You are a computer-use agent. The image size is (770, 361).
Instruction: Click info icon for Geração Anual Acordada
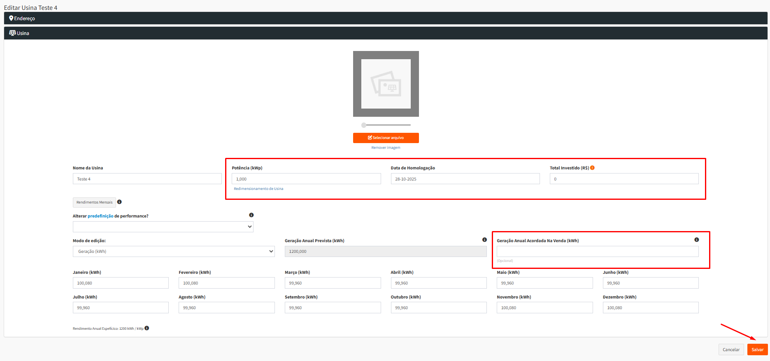click(x=696, y=240)
